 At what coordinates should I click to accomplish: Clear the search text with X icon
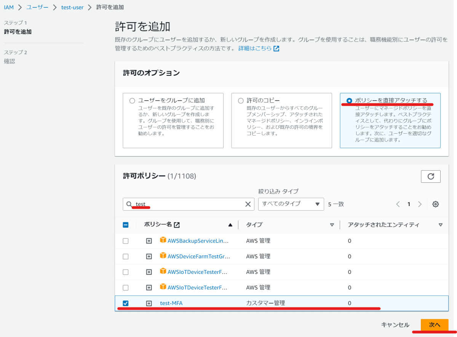pyautogui.click(x=248, y=204)
